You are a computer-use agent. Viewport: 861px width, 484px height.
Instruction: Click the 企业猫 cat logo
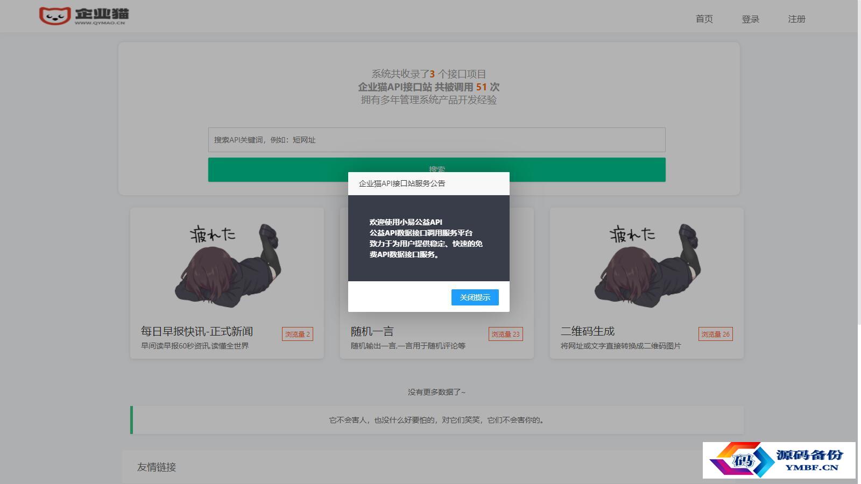84,16
